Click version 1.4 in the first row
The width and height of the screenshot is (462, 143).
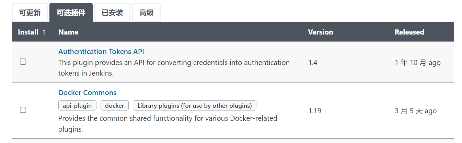[313, 63]
